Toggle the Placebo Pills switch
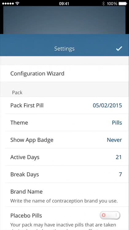 click(110, 215)
